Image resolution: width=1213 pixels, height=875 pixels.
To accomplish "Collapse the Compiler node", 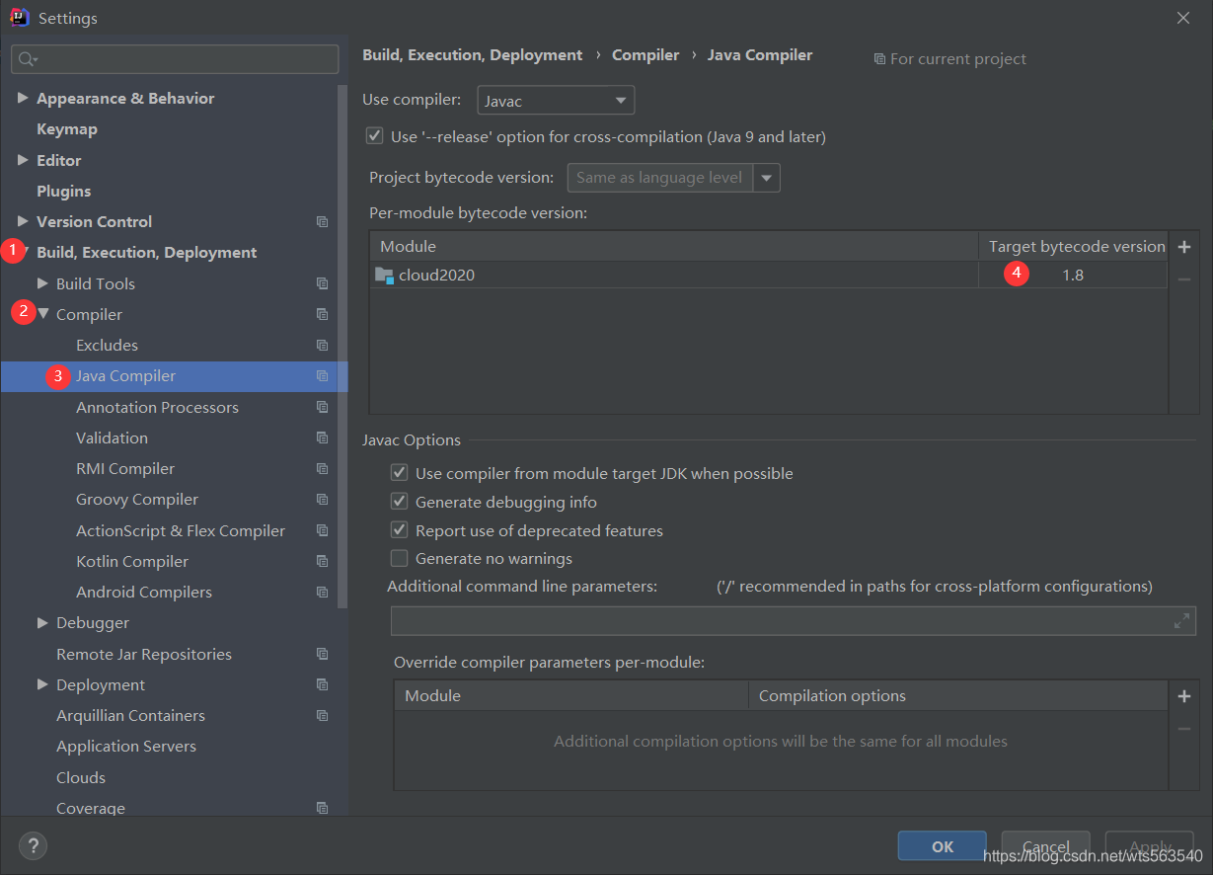I will coord(43,314).
